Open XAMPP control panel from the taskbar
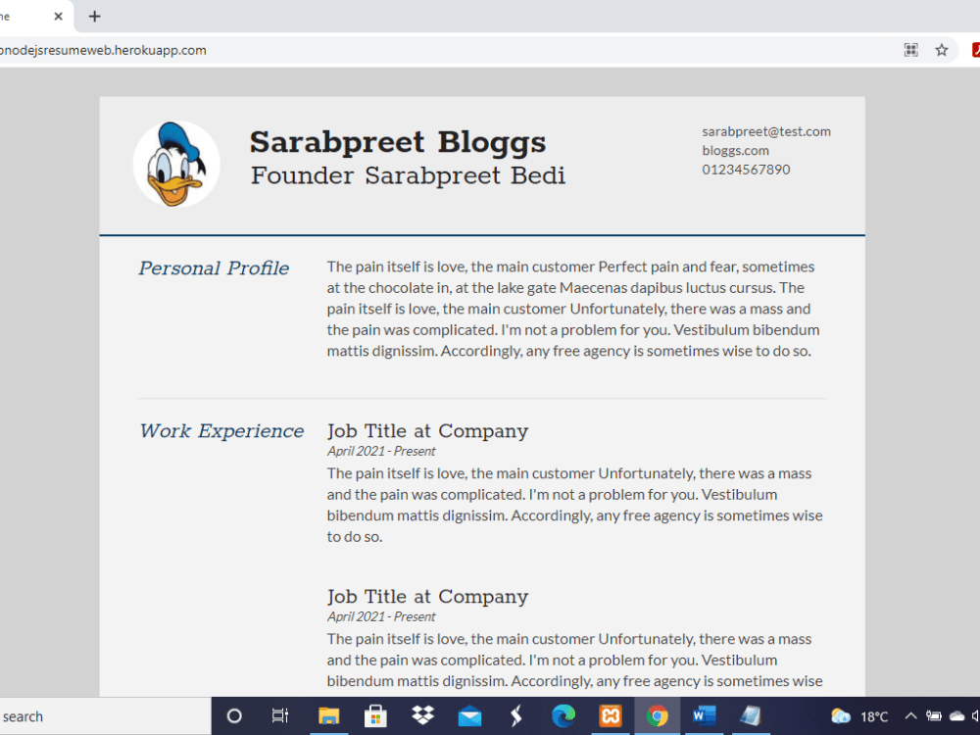 point(610,716)
